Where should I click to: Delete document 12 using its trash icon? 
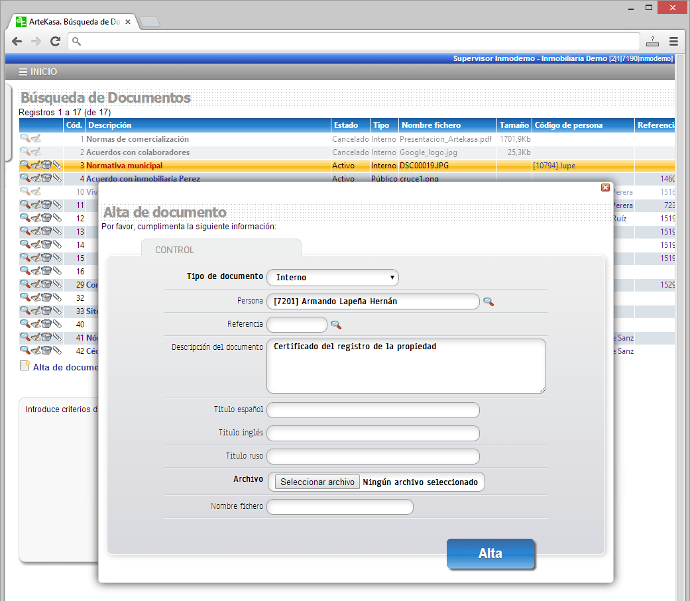click(46, 218)
